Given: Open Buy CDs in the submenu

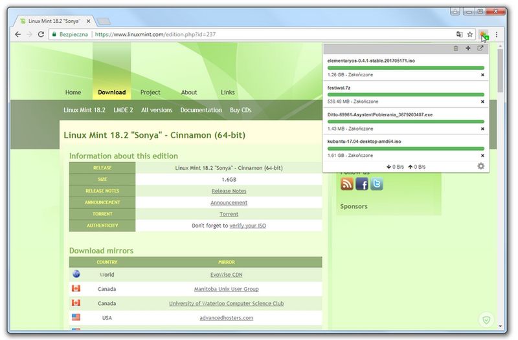Looking at the screenshot, I should coord(240,110).
